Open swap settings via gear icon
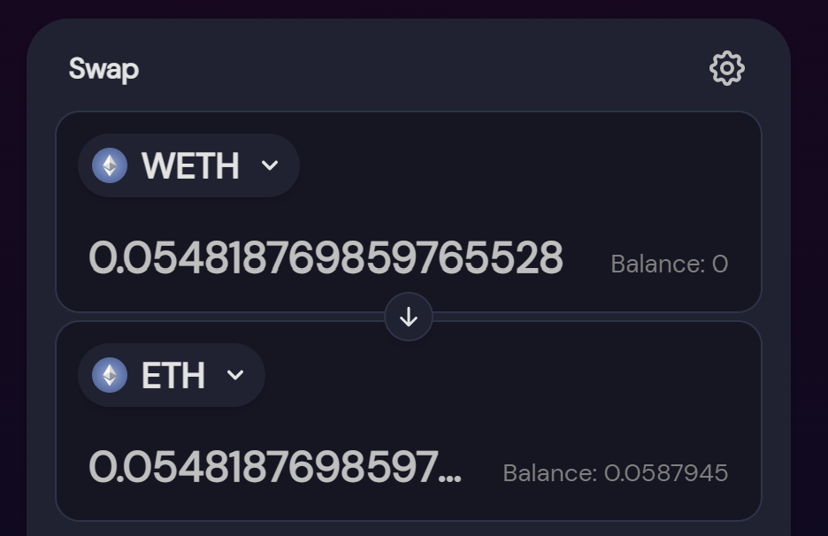Viewport: 828px width, 536px height. [x=726, y=68]
